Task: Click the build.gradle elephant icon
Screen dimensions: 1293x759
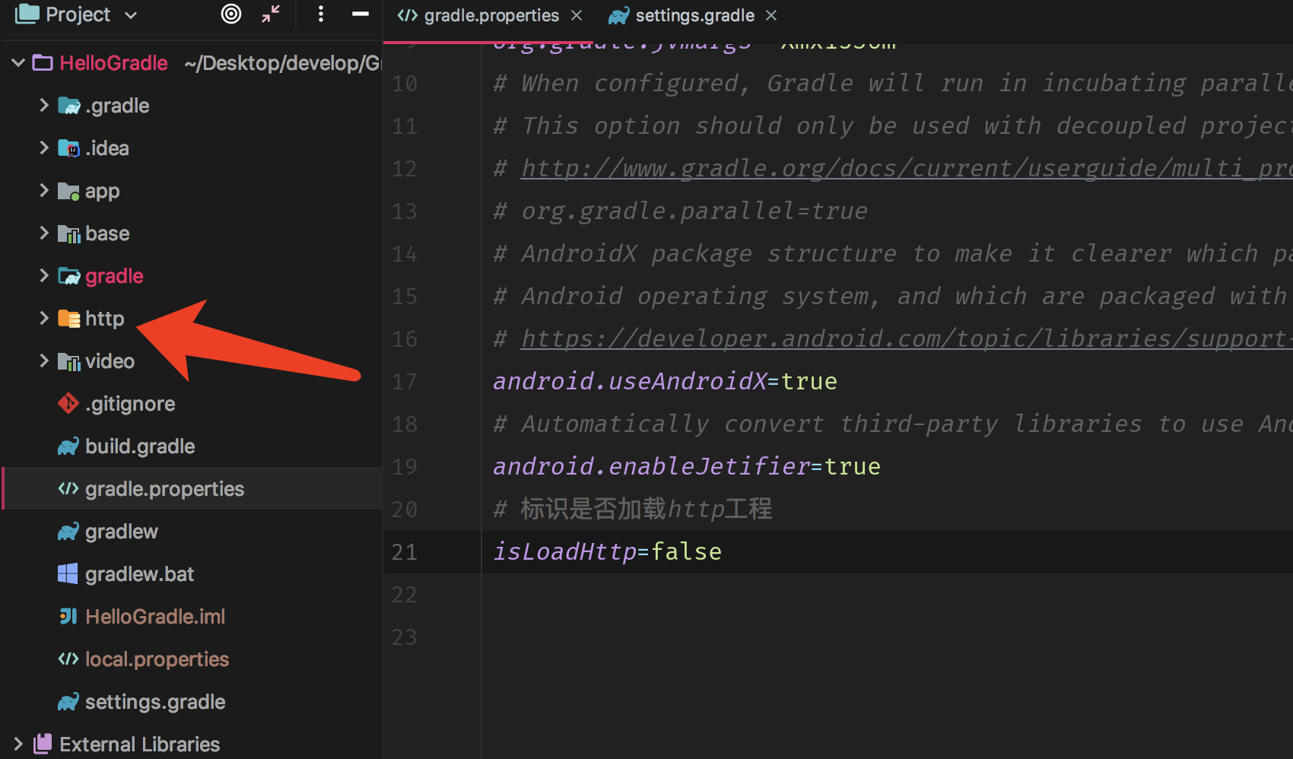Action: tap(68, 446)
